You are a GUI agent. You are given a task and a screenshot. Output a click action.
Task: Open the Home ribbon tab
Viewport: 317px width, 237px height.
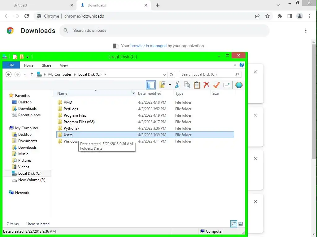[x=29, y=65]
